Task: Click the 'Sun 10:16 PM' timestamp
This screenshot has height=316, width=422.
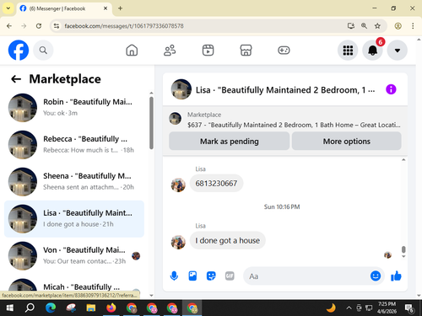Action: pos(282,207)
